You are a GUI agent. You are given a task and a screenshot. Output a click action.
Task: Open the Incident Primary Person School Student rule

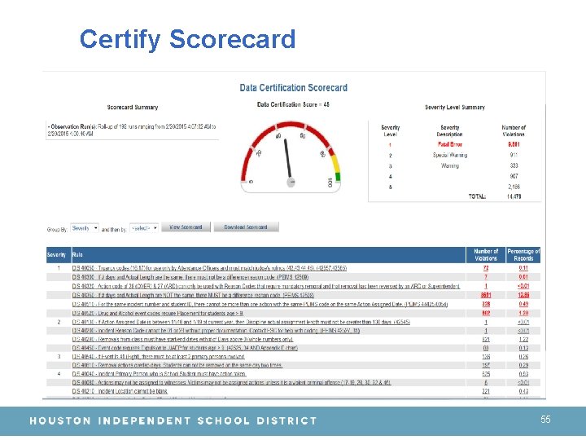click(x=160, y=374)
